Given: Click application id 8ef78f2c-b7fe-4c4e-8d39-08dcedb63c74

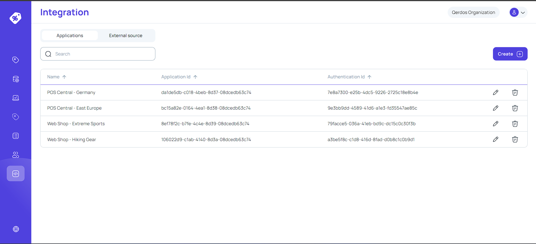Looking at the screenshot, I should [x=205, y=124].
